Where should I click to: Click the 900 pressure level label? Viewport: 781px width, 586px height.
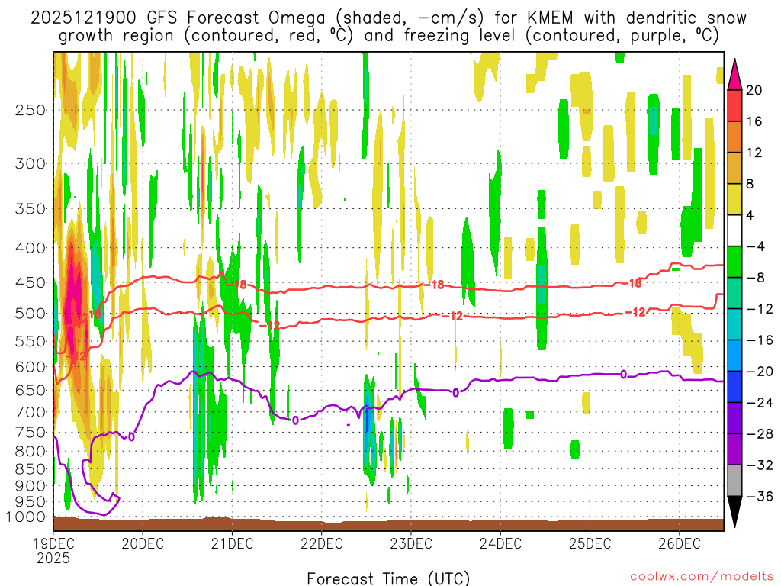(x=31, y=486)
